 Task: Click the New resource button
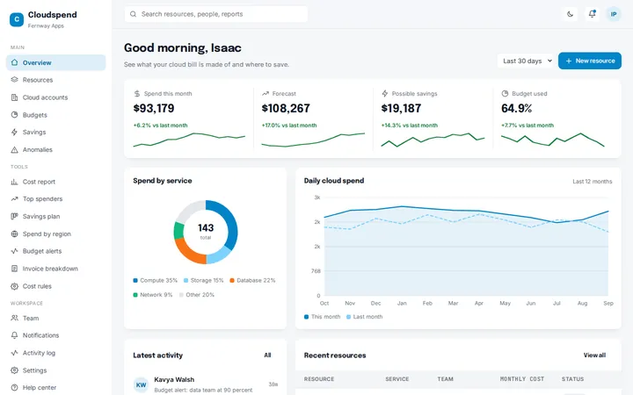(589, 61)
